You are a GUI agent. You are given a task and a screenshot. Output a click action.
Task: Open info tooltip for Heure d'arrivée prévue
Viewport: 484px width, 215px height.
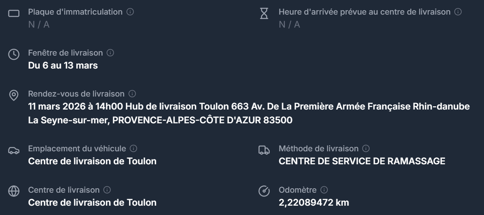click(458, 12)
